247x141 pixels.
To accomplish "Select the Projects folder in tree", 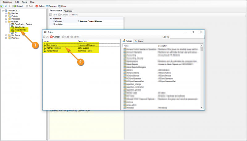I will click(15, 16).
